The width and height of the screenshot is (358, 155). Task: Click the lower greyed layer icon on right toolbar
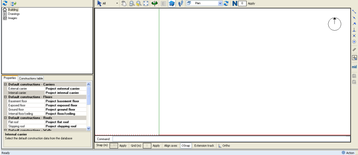[x=354, y=82]
